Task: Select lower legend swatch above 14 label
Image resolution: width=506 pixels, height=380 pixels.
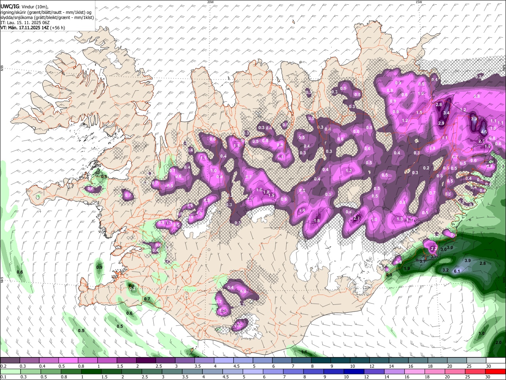Action: (x=394, y=372)
